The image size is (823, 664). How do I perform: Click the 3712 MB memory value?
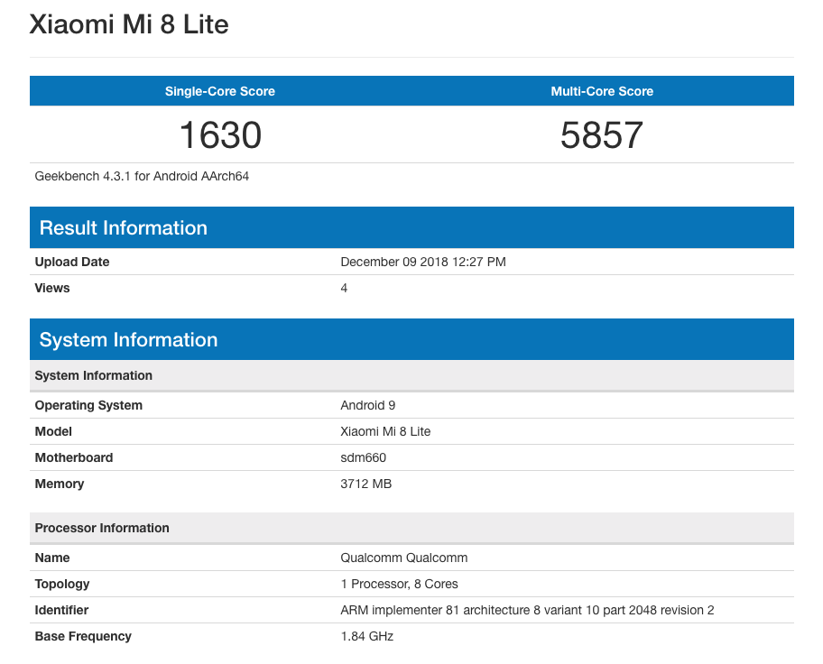tap(365, 484)
